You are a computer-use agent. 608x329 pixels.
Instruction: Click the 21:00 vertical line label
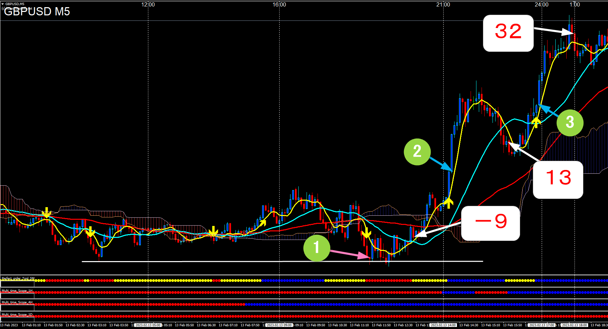coord(443,4)
